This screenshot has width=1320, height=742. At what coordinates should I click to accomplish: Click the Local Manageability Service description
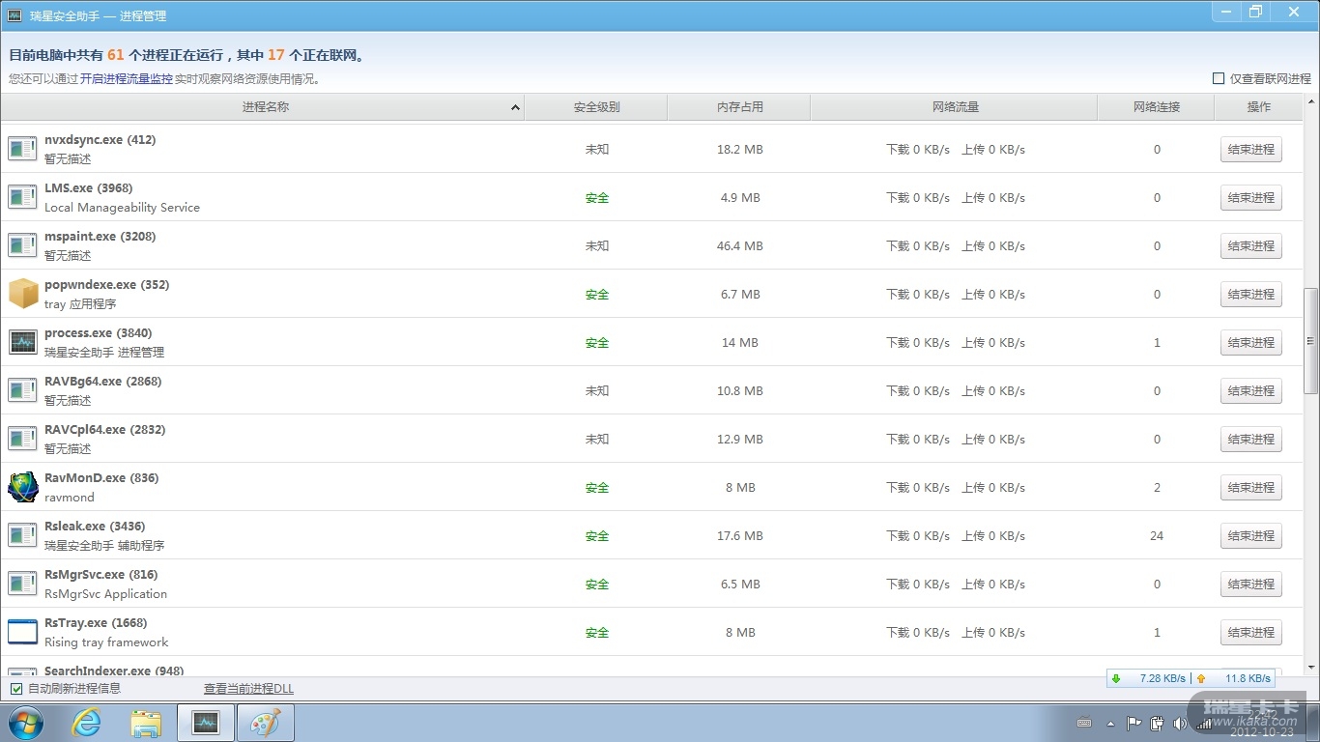pos(122,208)
